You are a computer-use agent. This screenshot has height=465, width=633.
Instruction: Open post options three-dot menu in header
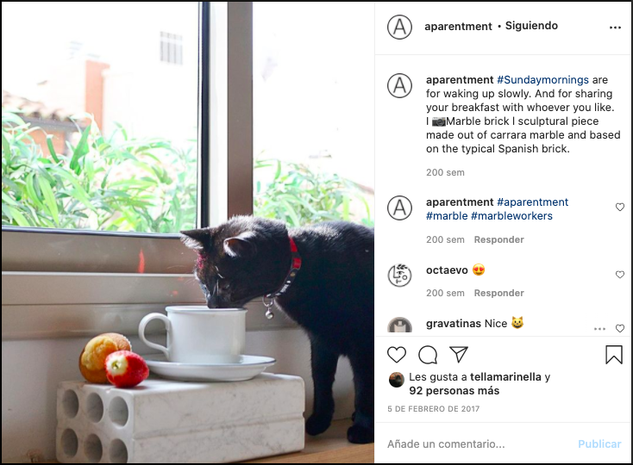pyautogui.click(x=615, y=28)
